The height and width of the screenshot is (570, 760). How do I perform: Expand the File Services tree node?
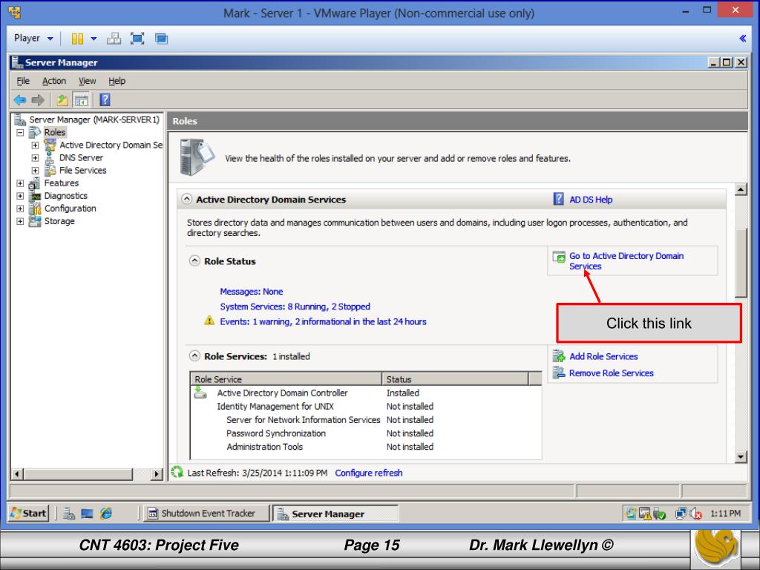tap(35, 171)
